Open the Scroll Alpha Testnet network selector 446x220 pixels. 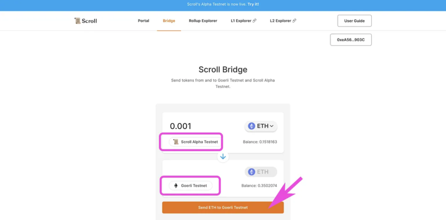pos(195,142)
